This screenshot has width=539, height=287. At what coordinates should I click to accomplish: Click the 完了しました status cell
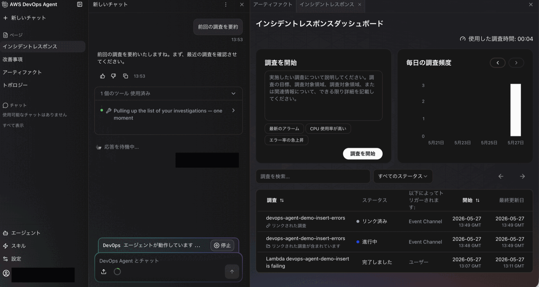(377, 262)
